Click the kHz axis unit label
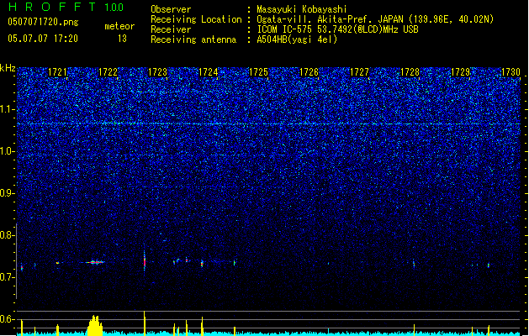The width and height of the screenshot is (529, 336). [8, 68]
